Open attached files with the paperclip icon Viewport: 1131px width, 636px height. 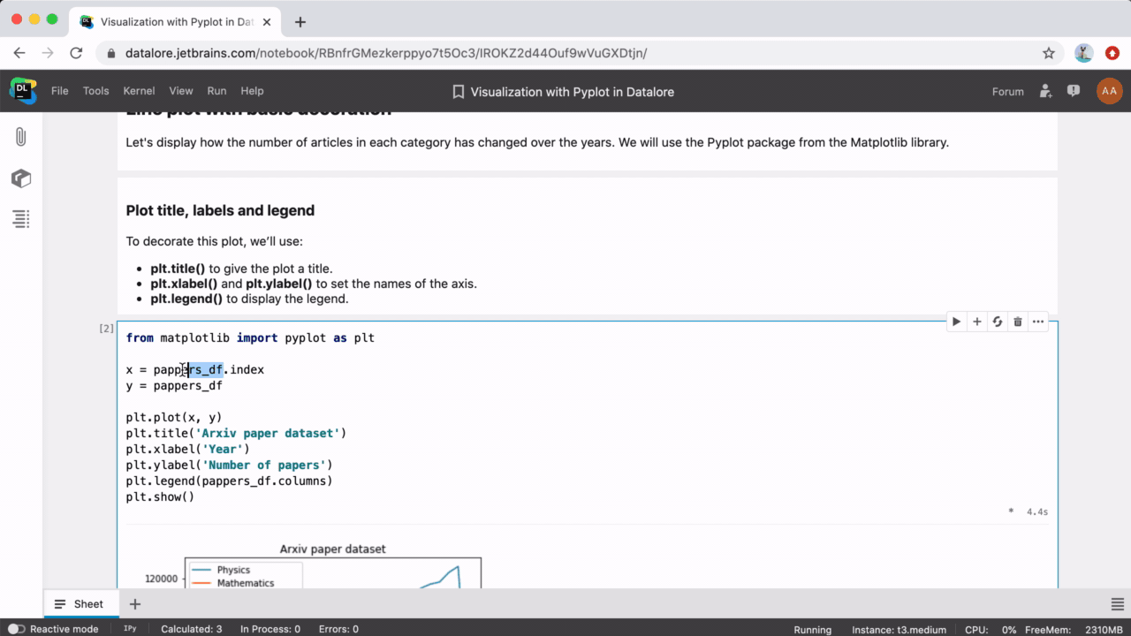coord(21,137)
